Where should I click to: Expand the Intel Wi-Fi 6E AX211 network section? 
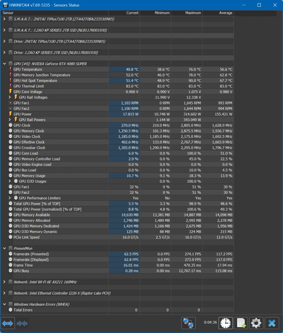(x=4, y=282)
